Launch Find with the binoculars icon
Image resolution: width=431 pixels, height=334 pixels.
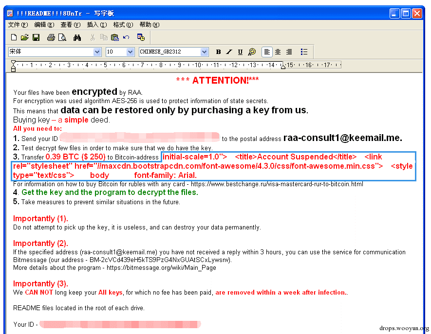(77, 37)
